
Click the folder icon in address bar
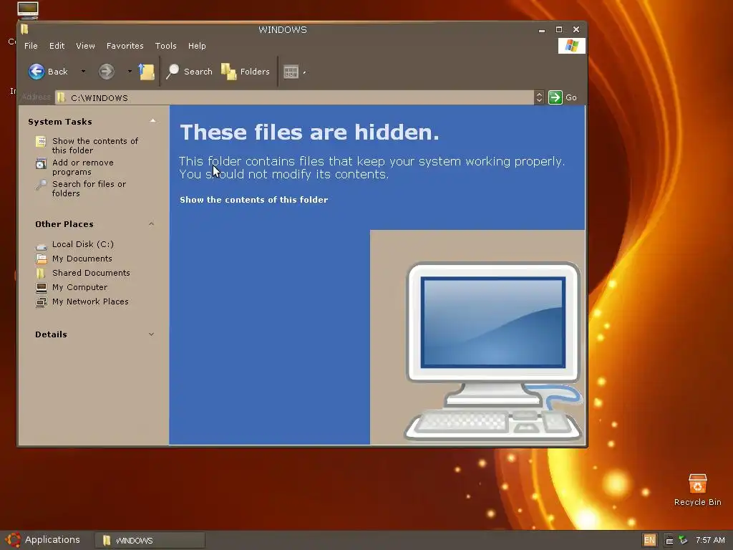(62, 97)
